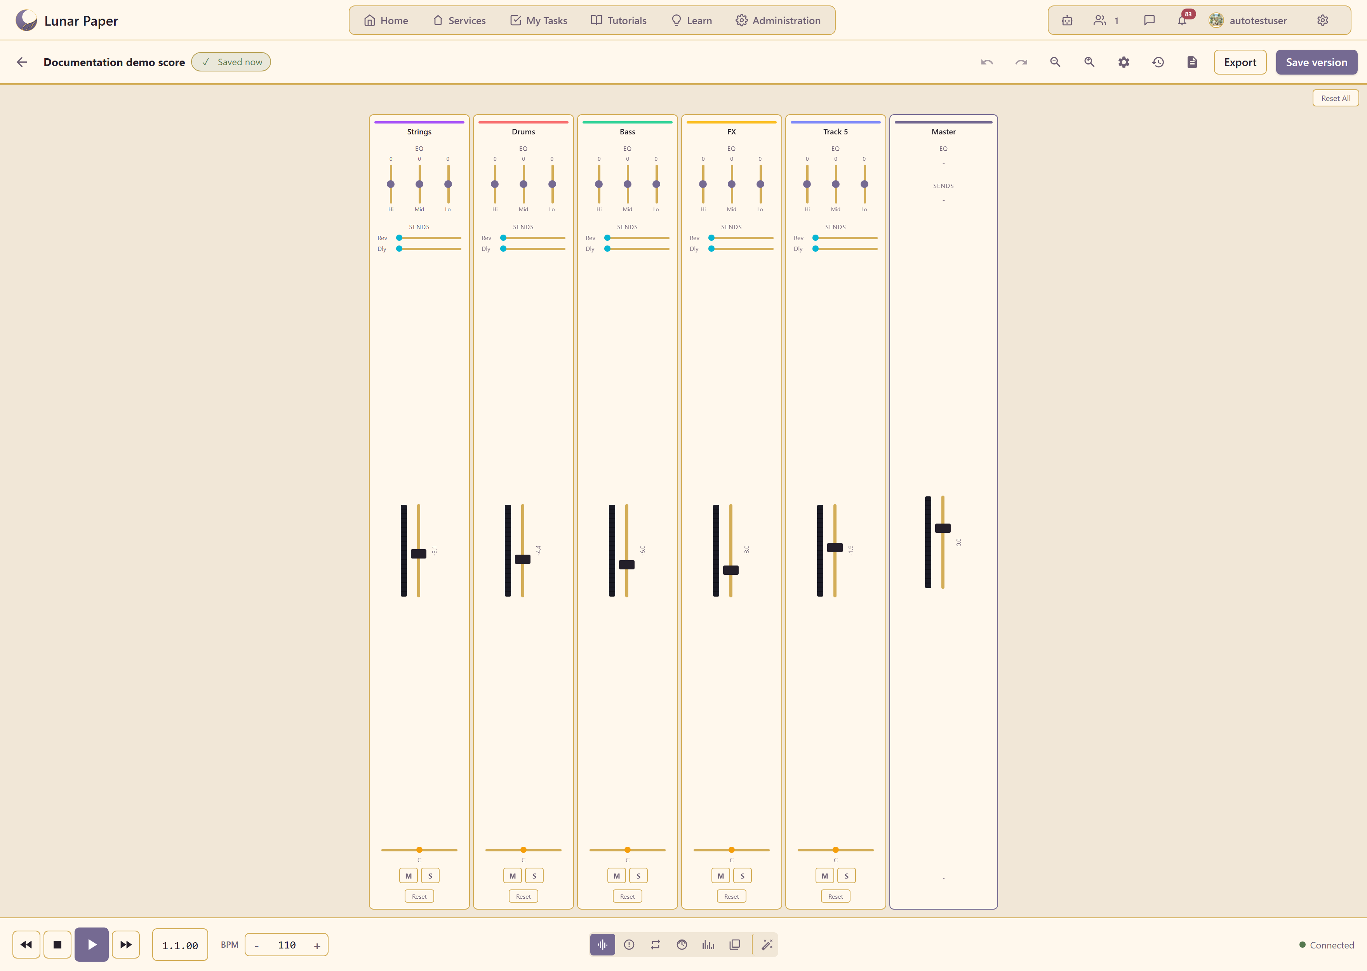
Task: Increase BPM with plus button
Action: point(317,946)
